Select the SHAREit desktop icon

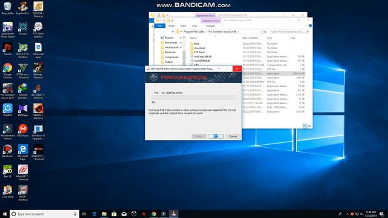point(7,110)
